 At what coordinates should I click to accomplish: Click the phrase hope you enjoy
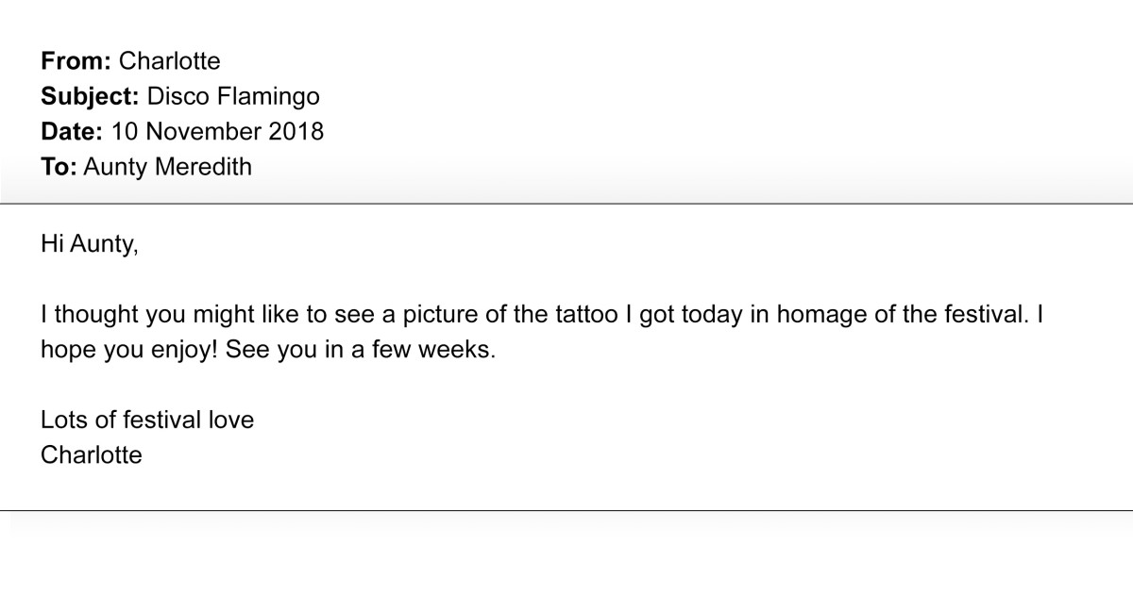133,349
